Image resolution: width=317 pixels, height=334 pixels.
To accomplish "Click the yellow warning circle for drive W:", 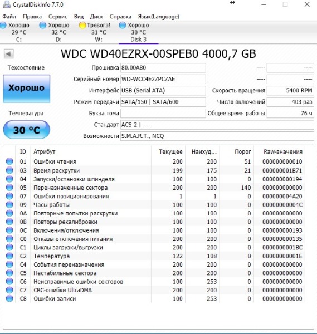I will point(82,25).
